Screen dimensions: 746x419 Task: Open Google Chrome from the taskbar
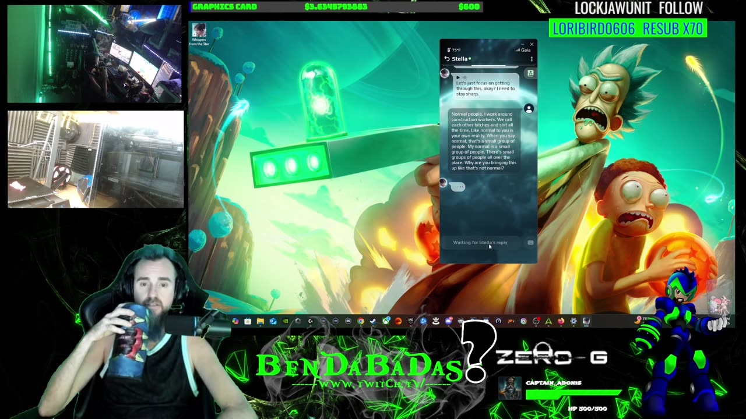[x=361, y=321]
